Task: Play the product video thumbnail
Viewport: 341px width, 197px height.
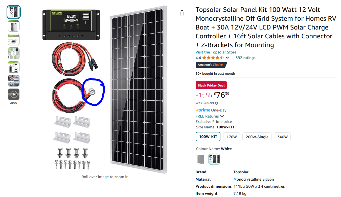Action: pos(14,94)
